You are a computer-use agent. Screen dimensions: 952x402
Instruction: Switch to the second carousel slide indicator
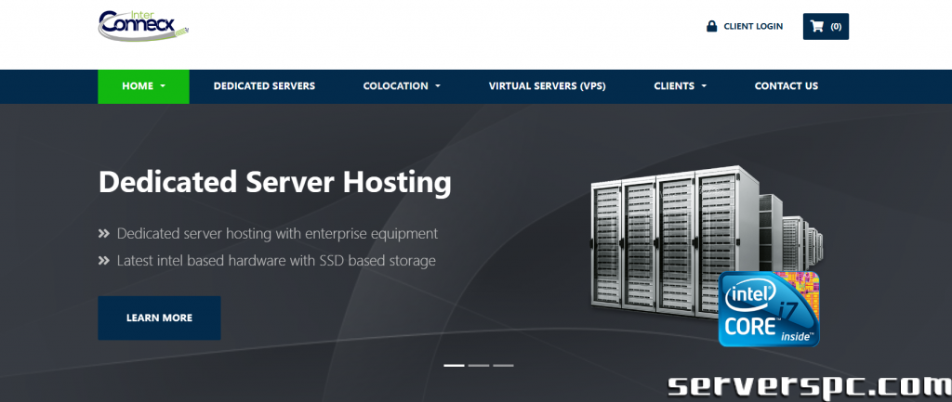tap(479, 365)
